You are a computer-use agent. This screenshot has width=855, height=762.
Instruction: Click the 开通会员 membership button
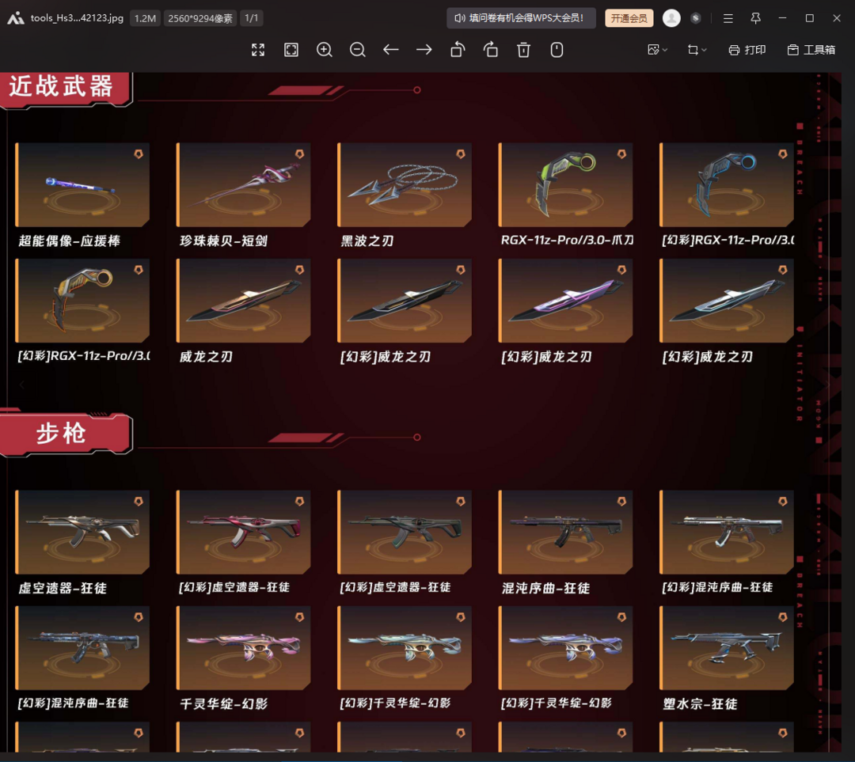pyautogui.click(x=629, y=18)
